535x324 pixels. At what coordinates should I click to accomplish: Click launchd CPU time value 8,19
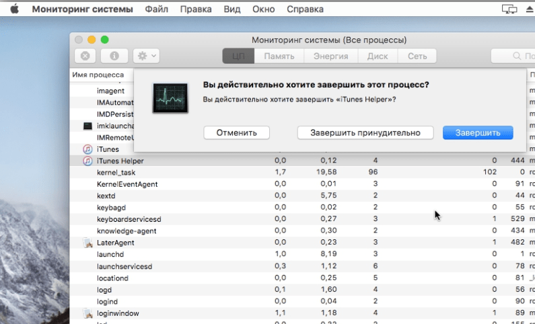[x=328, y=254]
